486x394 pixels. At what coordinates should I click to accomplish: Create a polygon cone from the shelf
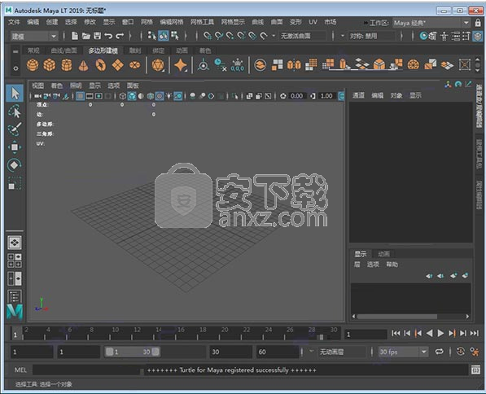[83, 65]
